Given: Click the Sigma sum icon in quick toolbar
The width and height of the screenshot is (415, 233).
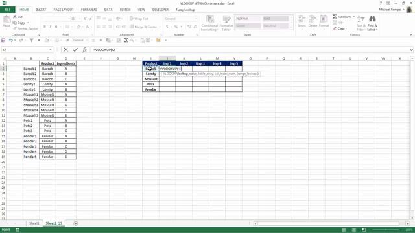Looking at the screenshot, I should pyautogui.click(x=126, y=40).
